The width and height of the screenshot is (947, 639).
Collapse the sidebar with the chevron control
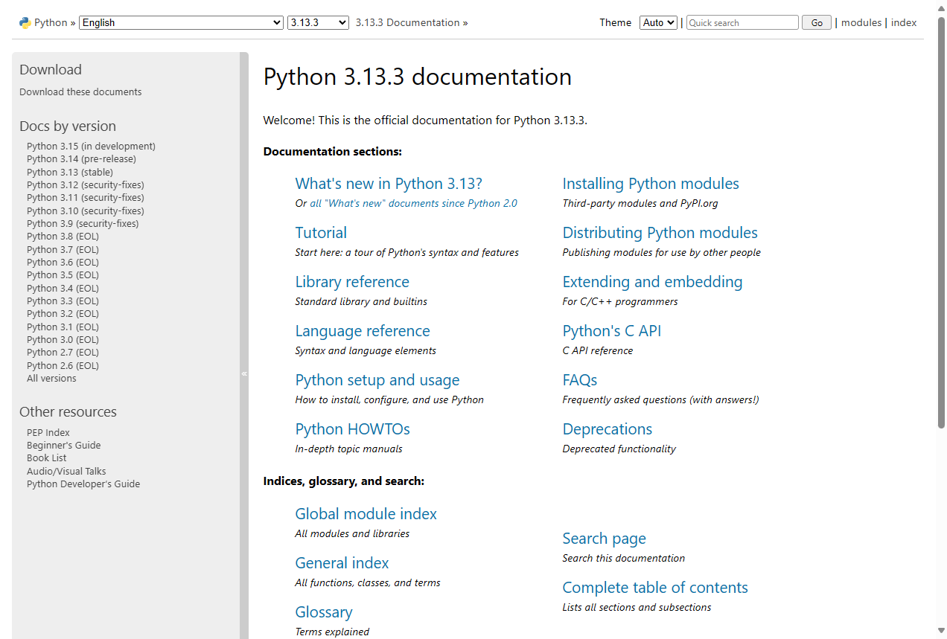pyautogui.click(x=244, y=373)
